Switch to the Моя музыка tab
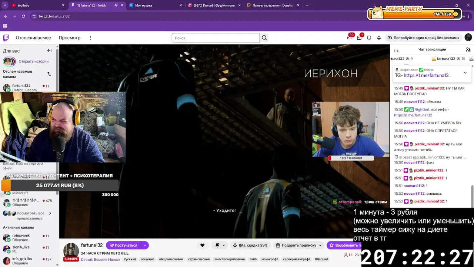Image resolution: width=474 pixels, height=267 pixels. pos(155,5)
